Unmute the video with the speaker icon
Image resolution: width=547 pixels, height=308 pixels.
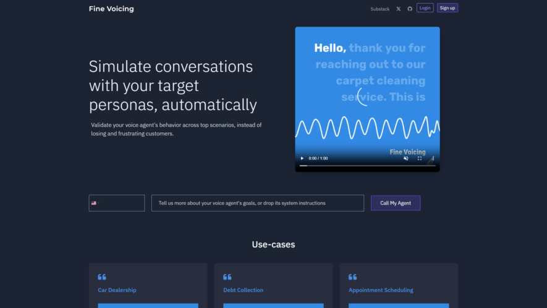coord(405,158)
